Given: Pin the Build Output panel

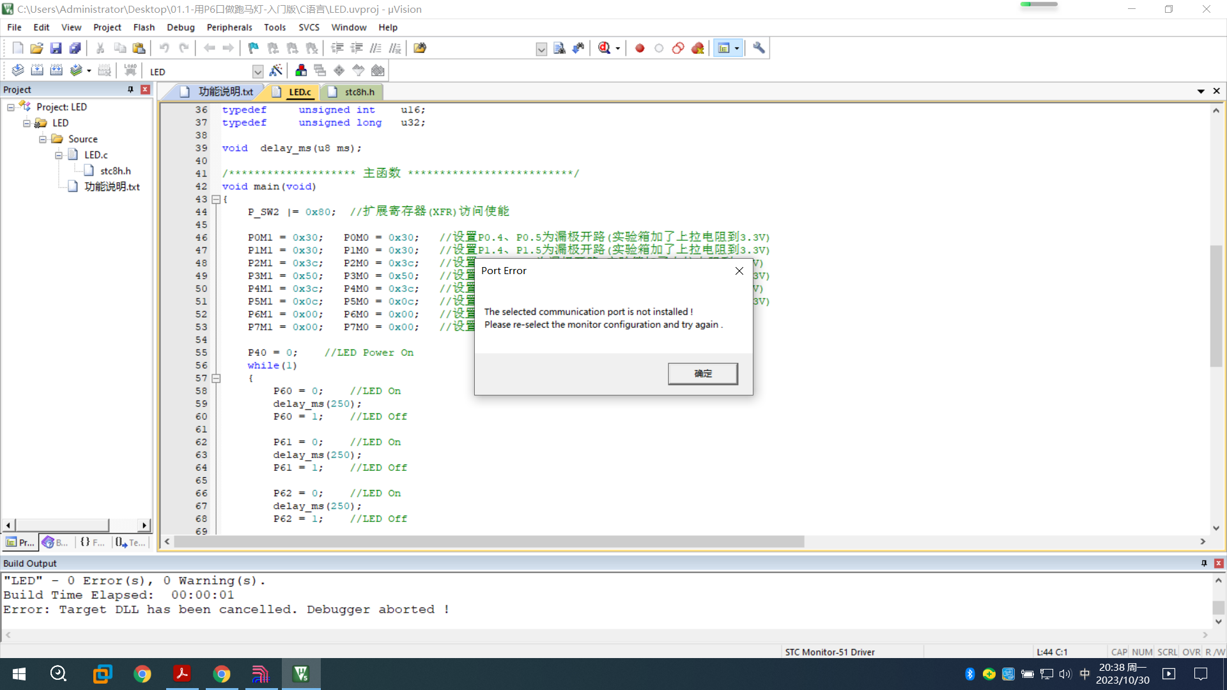Looking at the screenshot, I should 1204,563.
